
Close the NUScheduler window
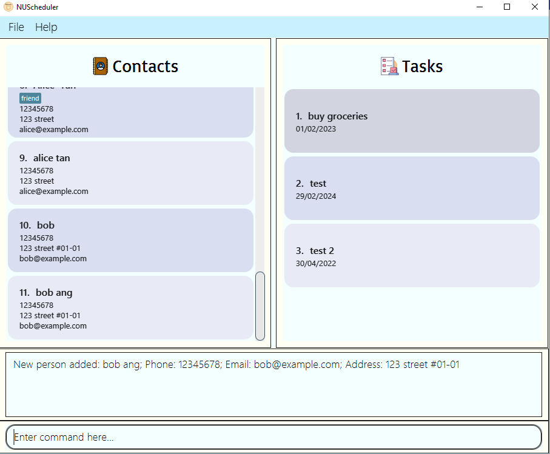click(x=535, y=7)
